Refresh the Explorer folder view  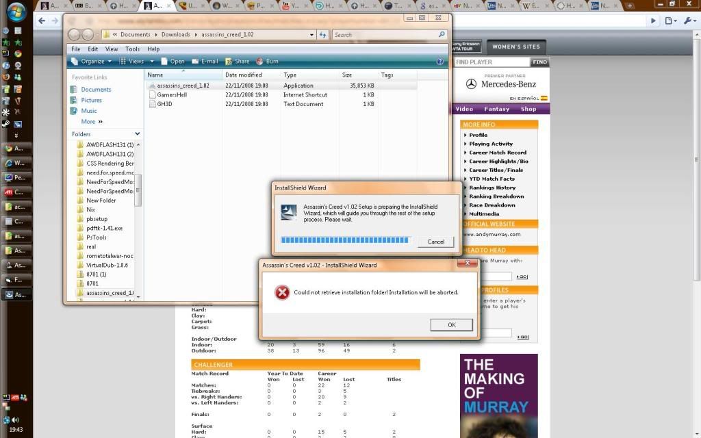coord(323,34)
